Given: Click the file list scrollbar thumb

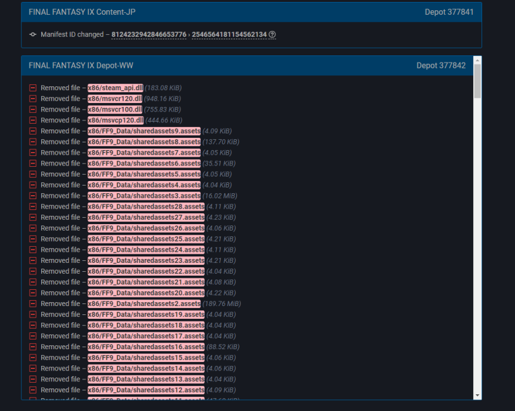Looking at the screenshot, I should click(x=478, y=81).
